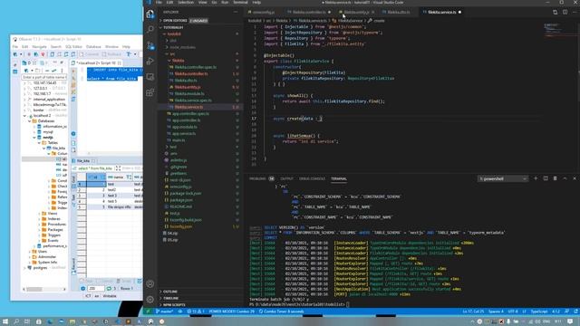Click the execute SQL statement icon in DBeaver
Image resolution: width=580 pixels, height=326 pixels.
[x=73, y=71]
